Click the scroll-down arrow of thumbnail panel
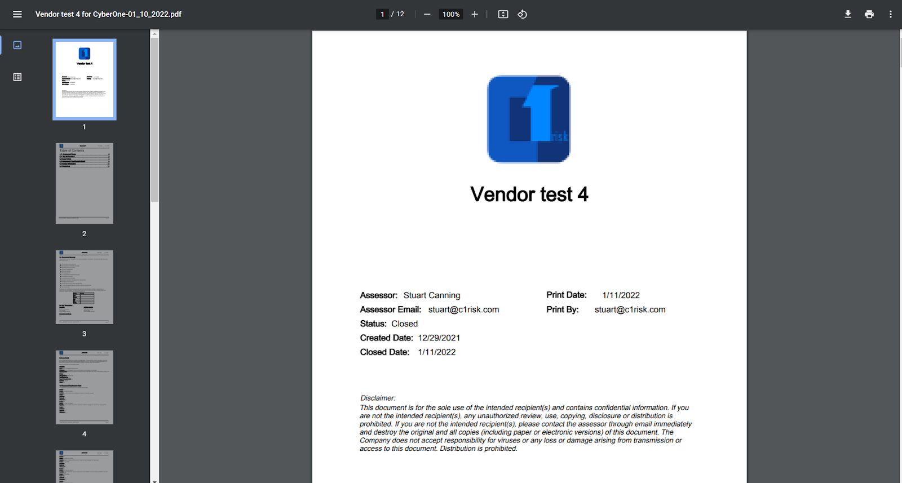 (154, 480)
